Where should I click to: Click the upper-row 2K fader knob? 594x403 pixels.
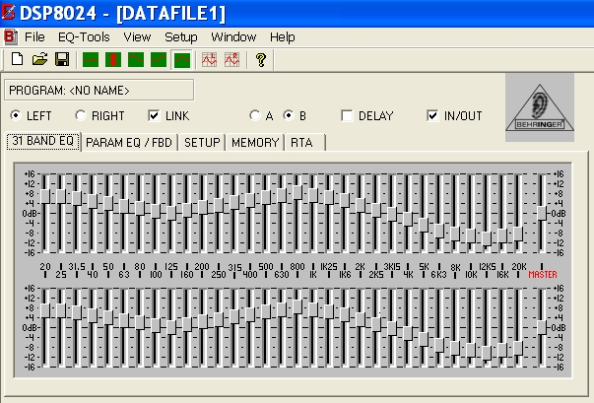(361, 205)
